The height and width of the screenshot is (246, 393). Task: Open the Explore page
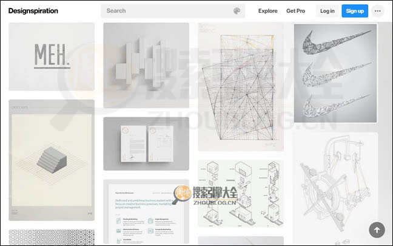[x=267, y=11]
